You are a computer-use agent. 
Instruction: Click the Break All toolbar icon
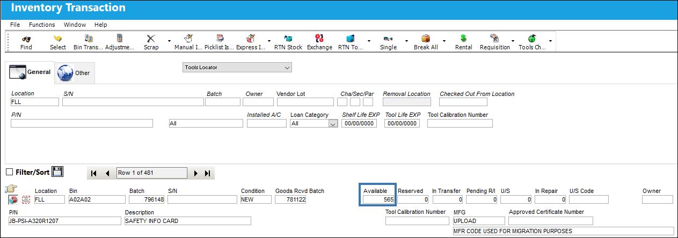(426, 39)
